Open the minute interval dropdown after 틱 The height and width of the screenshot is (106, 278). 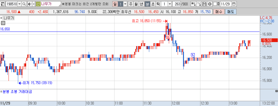(x=170, y=4)
